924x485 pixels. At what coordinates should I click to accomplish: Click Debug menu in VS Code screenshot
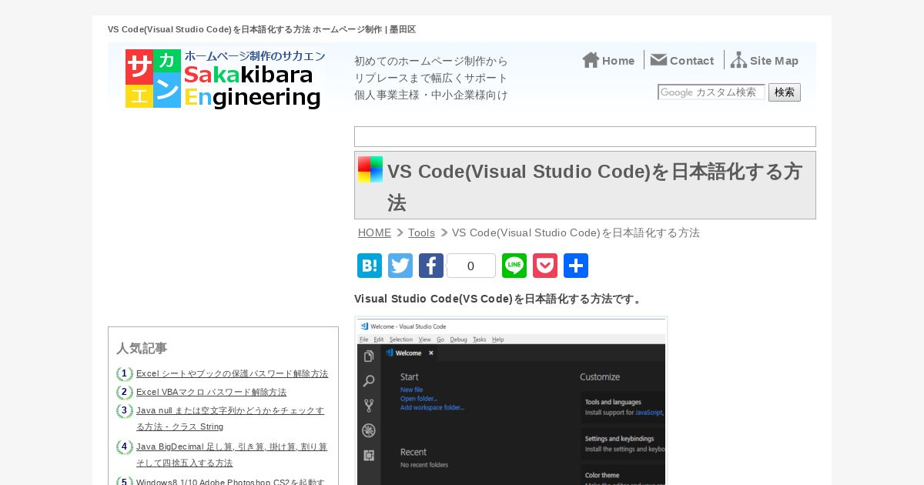click(458, 339)
